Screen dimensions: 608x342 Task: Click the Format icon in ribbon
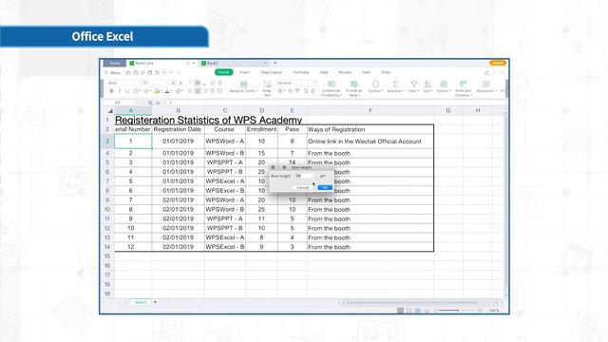click(444, 84)
